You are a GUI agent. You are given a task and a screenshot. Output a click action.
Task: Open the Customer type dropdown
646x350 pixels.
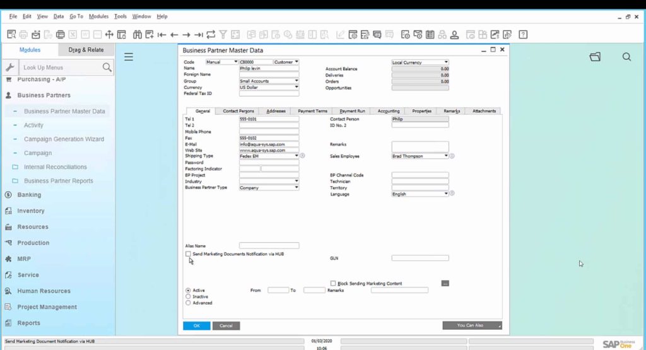click(297, 62)
